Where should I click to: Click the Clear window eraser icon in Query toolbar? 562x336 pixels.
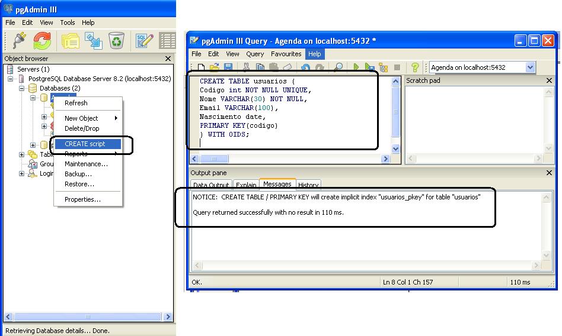pyautogui.click(x=287, y=67)
